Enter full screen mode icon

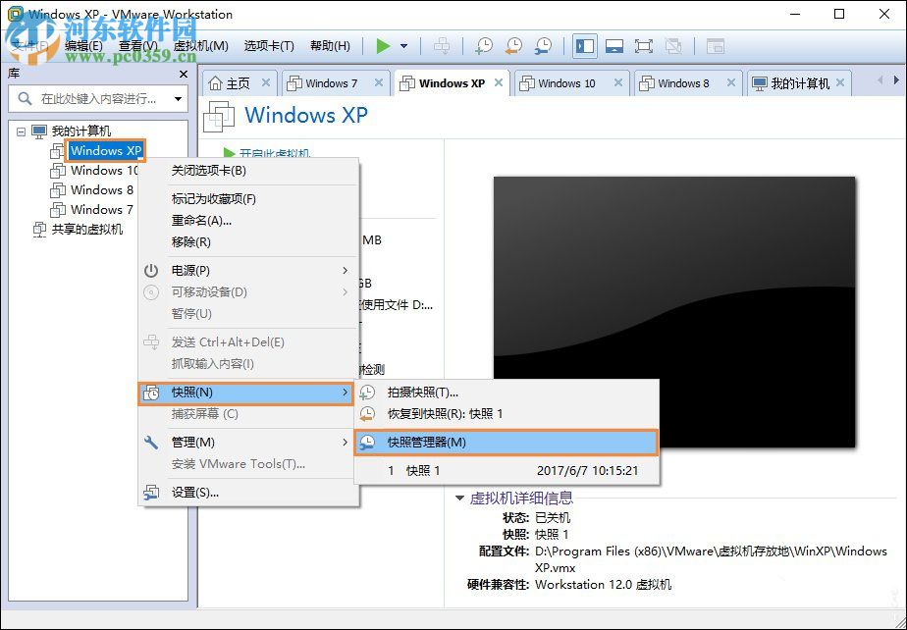click(646, 45)
